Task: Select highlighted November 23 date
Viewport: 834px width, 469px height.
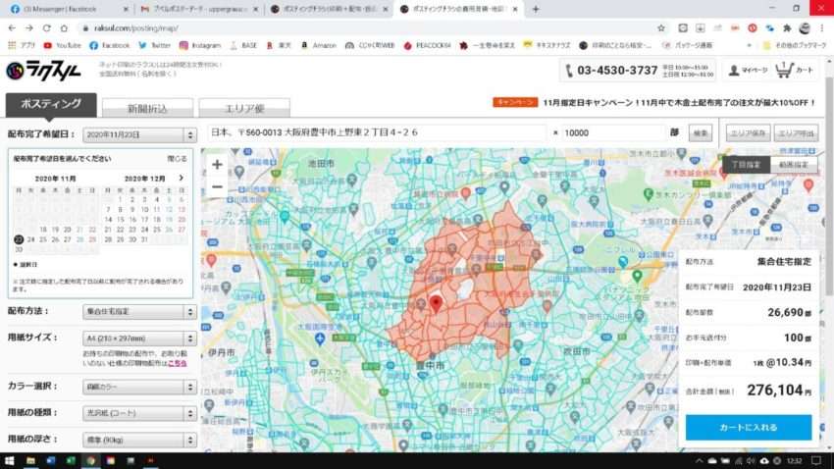Action: [19, 239]
